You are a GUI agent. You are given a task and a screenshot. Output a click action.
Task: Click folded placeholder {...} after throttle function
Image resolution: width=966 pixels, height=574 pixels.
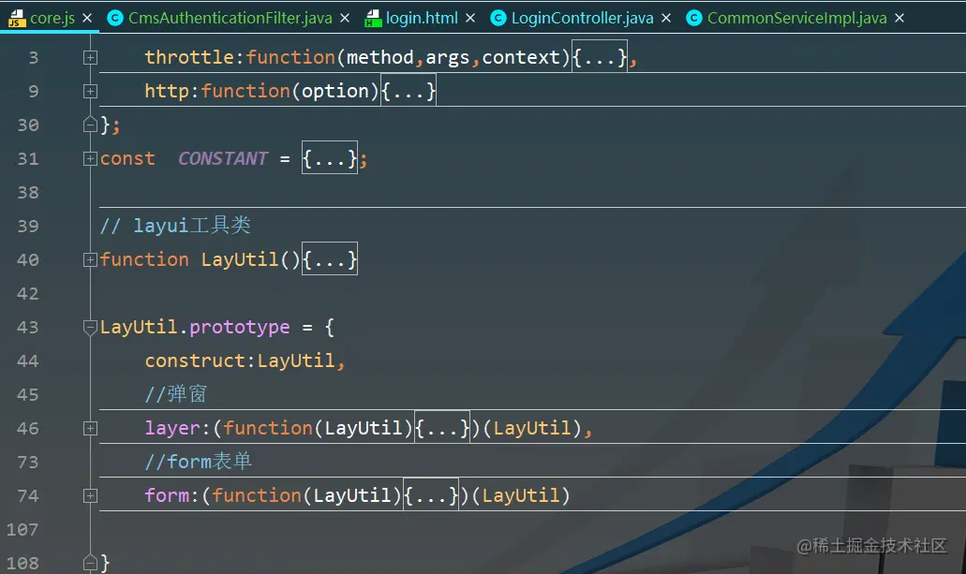point(600,57)
